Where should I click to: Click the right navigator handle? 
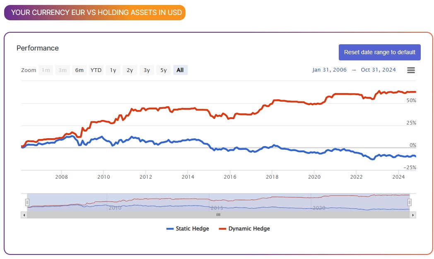pyautogui.click(x=409, y=202)
